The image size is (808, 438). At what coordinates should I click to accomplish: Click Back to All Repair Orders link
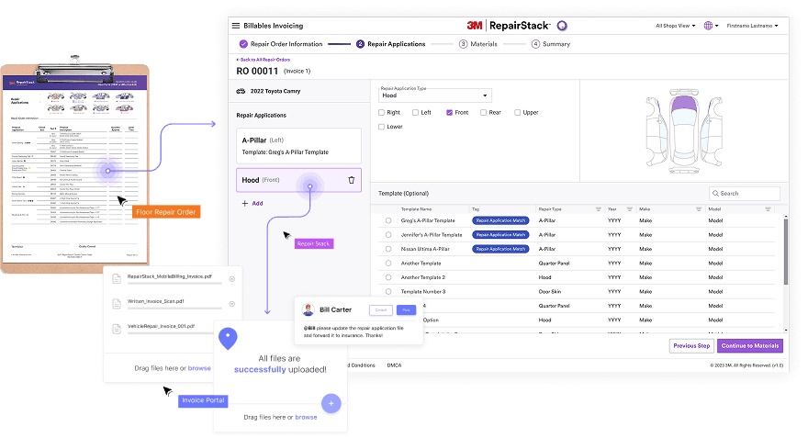(x=264, y=60)
